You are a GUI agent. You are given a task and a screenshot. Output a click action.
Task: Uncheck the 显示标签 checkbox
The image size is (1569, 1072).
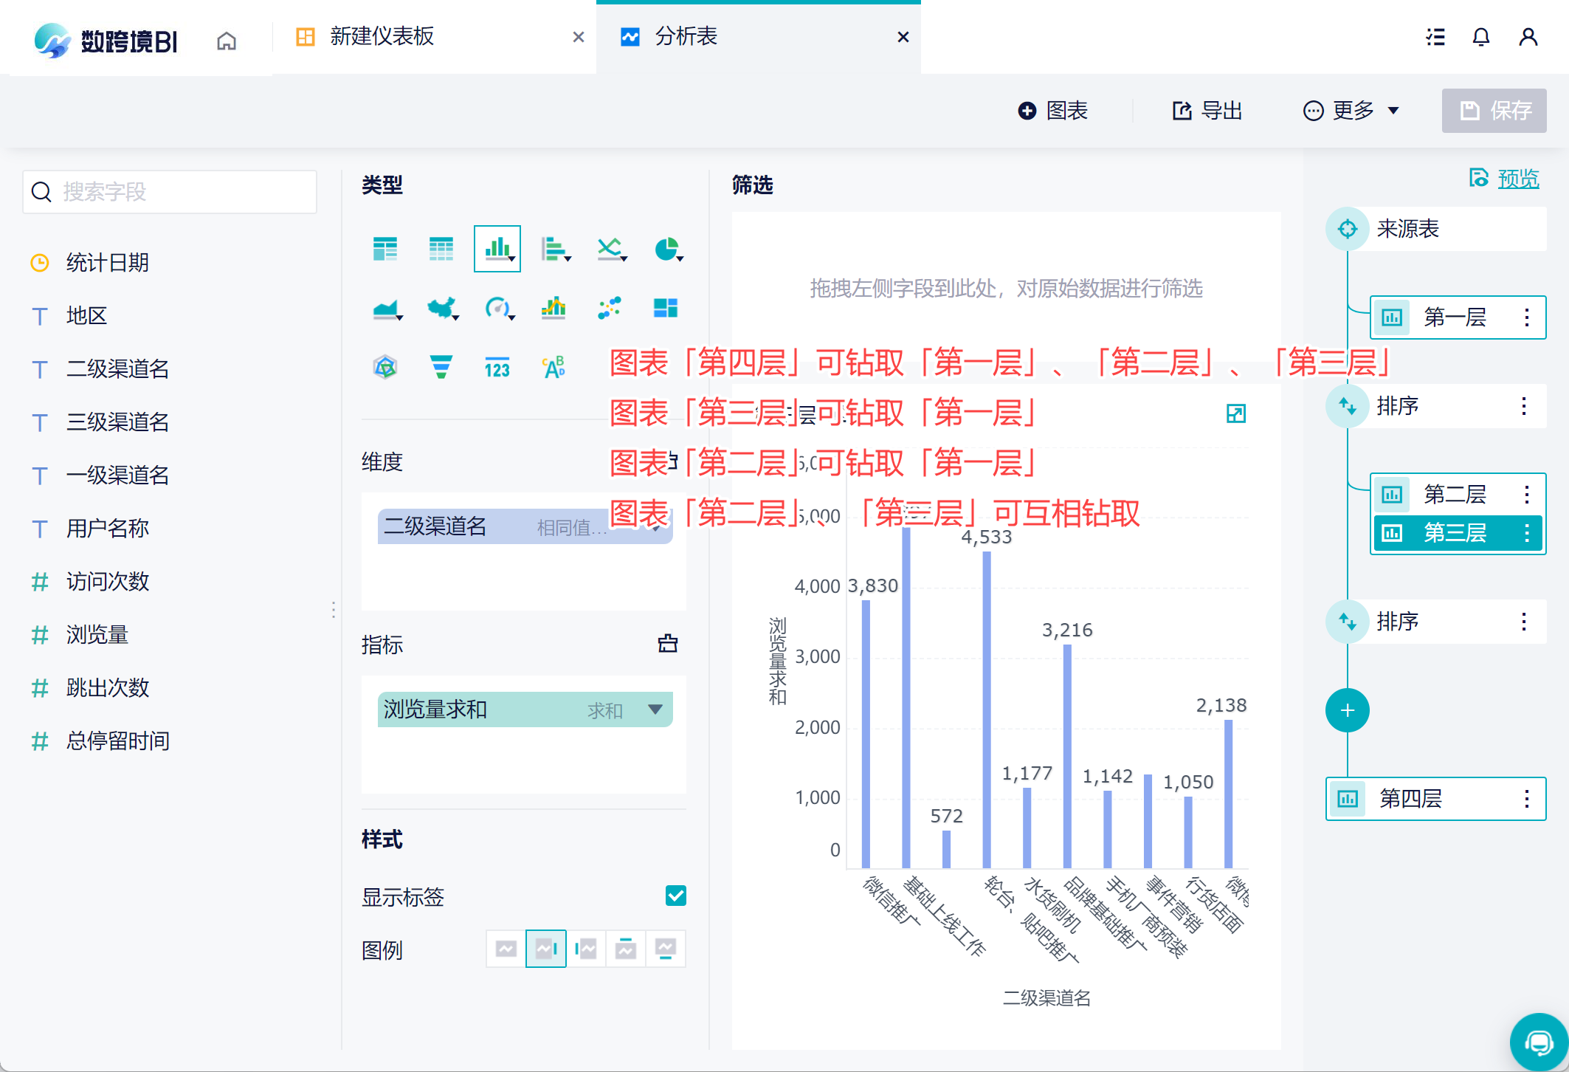tap(675, 896)
